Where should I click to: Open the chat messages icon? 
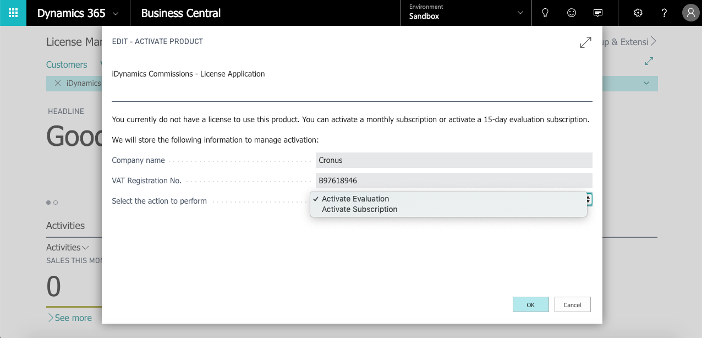[598, 13]
